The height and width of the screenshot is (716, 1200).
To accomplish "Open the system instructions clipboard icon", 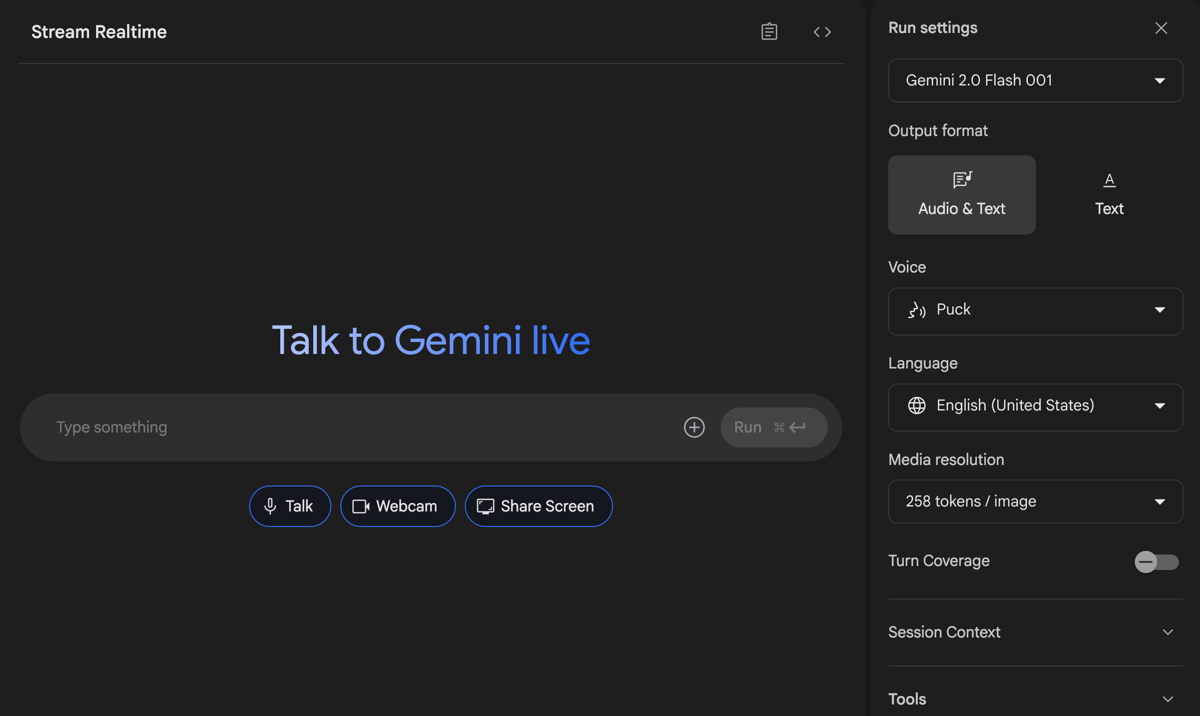I will pos(769,31).
